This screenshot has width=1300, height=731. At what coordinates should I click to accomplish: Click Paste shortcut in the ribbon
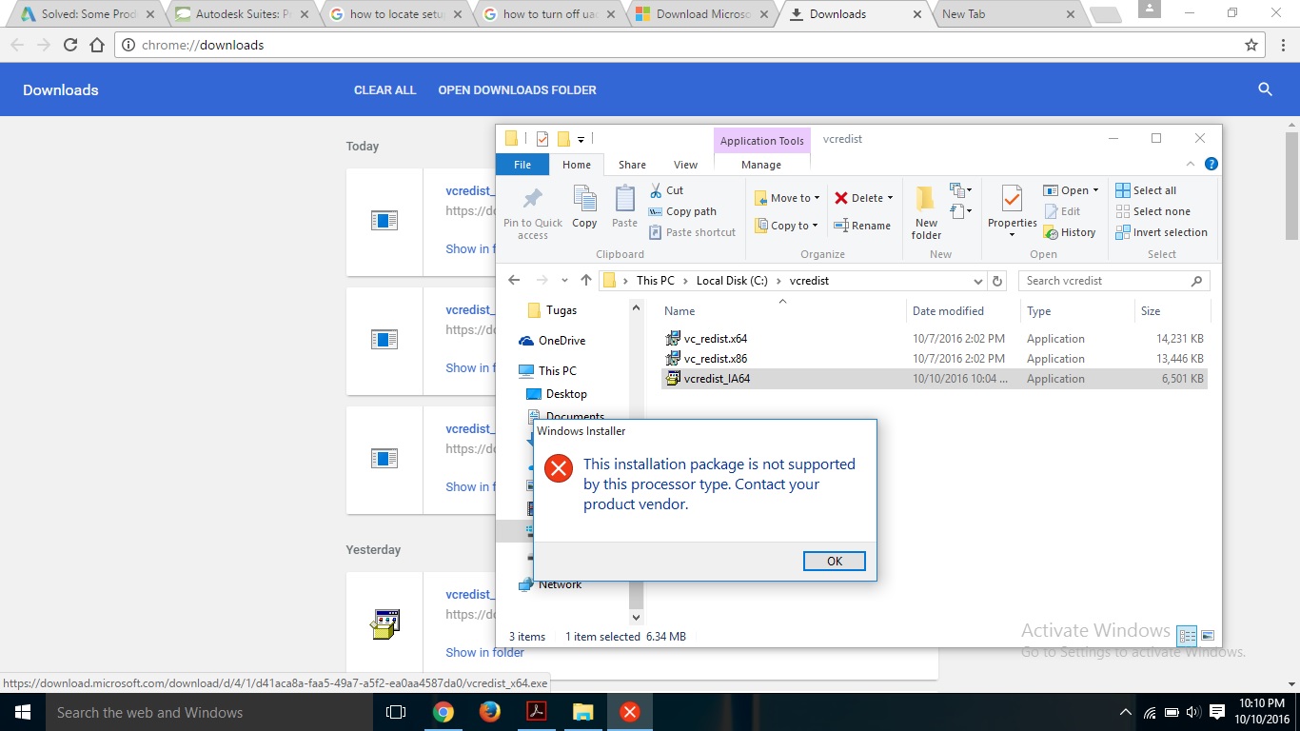coord(692,232)
